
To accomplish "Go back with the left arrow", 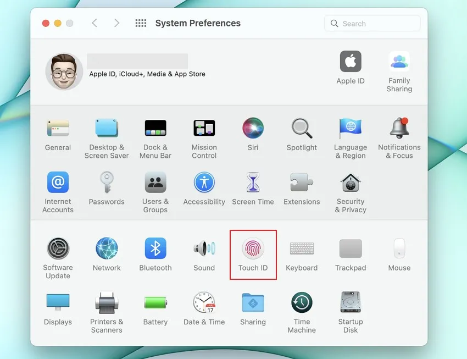I will point(94,23).
